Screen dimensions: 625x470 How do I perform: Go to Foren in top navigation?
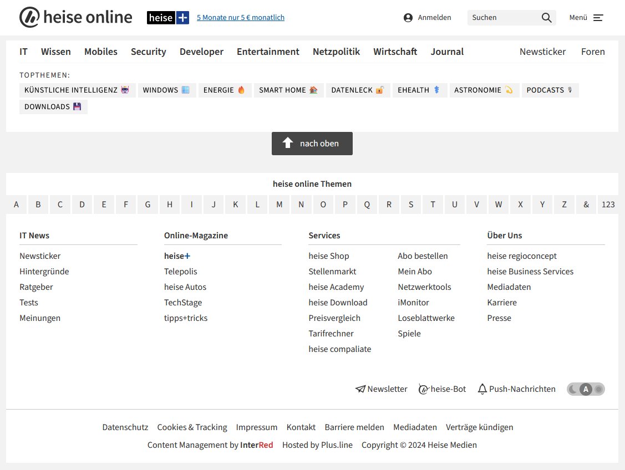click(x=593, y=52)
